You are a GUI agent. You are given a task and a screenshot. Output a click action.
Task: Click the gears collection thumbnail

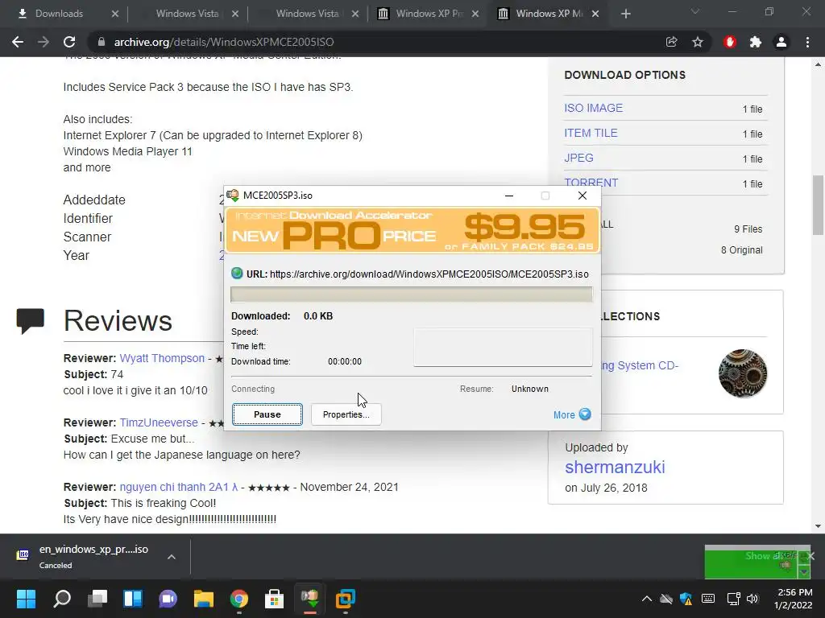742,373
